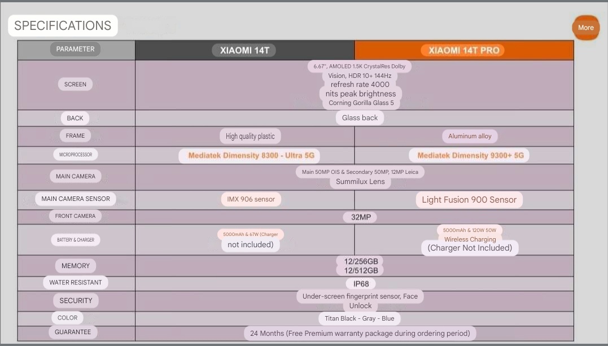Screen dimensions: 608x346
Task: Select the SECURITY parameter label
Action: coord(76,301)
